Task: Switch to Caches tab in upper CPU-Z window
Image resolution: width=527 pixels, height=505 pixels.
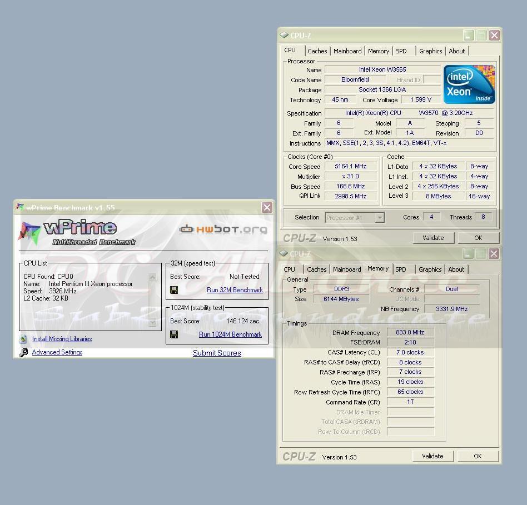Action: coord(317,51)
